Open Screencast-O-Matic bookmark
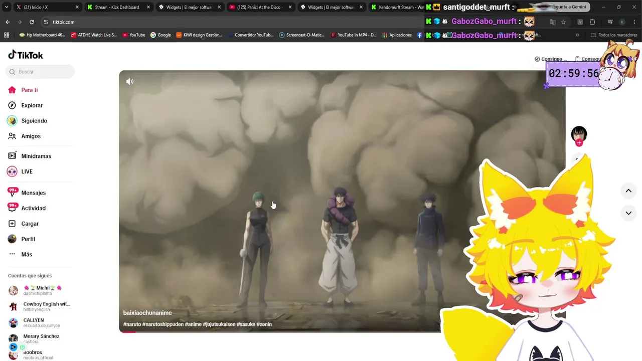The height and width of the screenshot is (361, 642). point(302,35)
